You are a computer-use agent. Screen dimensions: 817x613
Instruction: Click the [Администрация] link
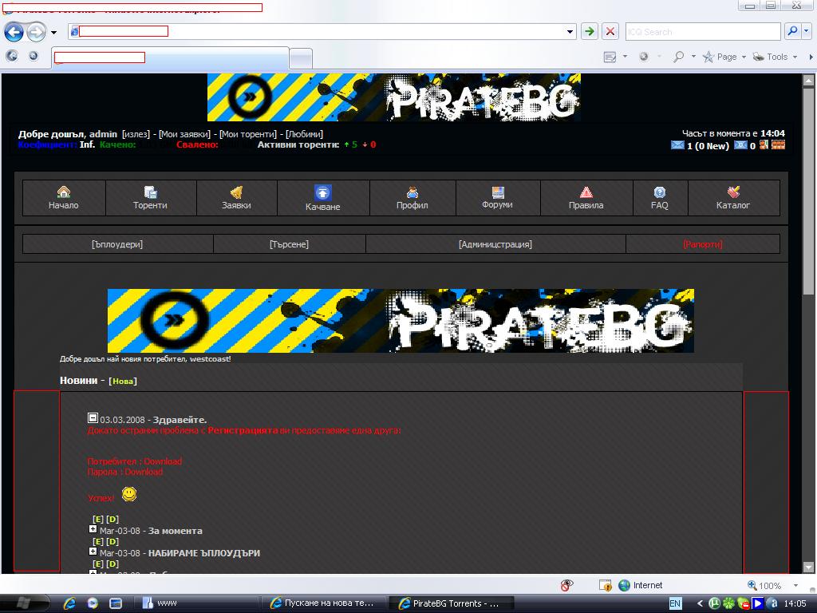point(495,244)
